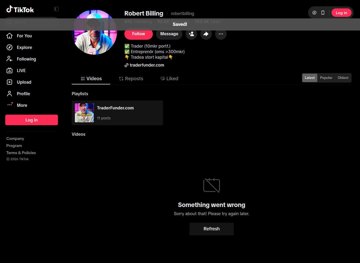Send a Message to Robert Billing
This screenshot has height=263, width=360.
[169, 34]
